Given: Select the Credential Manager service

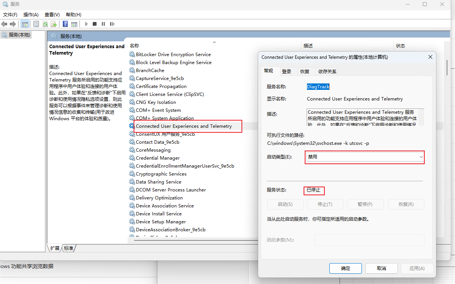Looking at the screenshot, I should click(157, 158).
